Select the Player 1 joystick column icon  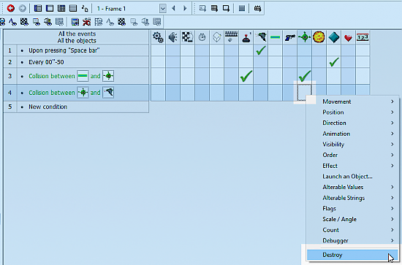click(246, 37)
